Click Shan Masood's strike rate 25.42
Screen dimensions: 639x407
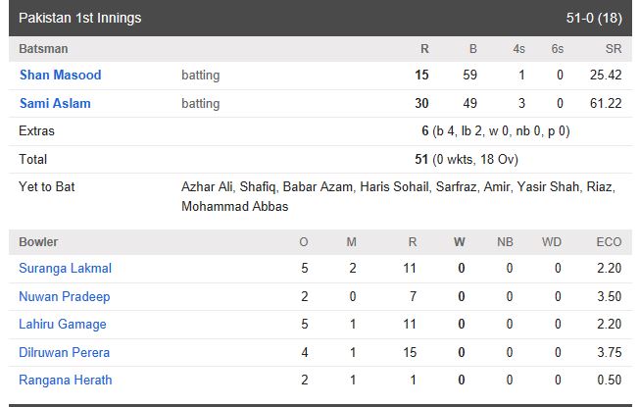pyautogui.click(x=606, y=76)
